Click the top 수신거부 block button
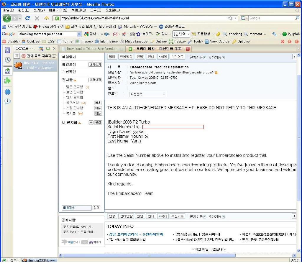The image size is (302, 271). coord(177,57)
